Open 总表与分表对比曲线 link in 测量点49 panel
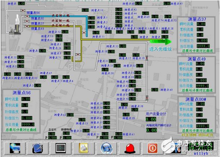Viewport: 220px width, 157px height. pos(197,90)
